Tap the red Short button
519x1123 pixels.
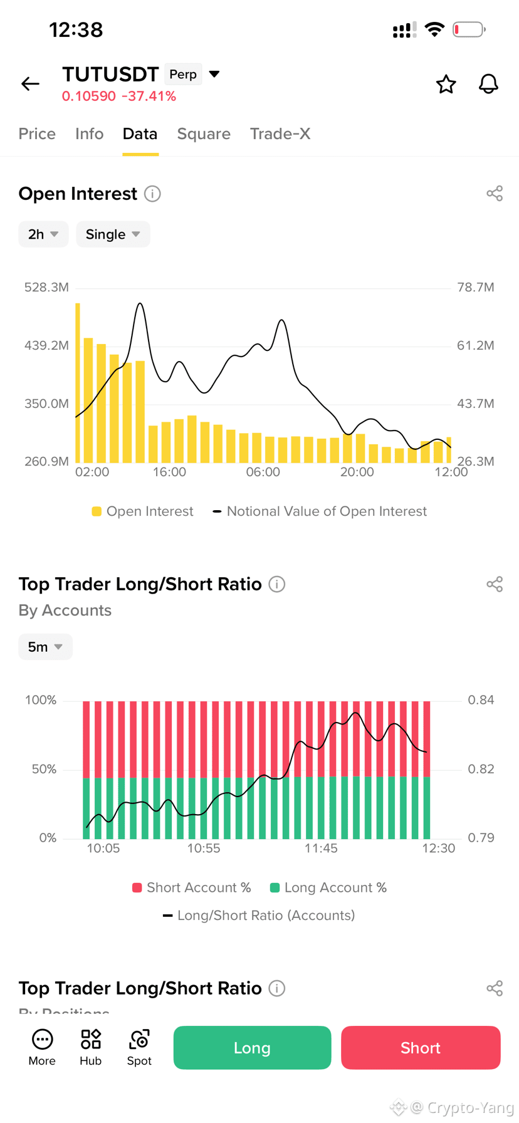pos(421,1047)
